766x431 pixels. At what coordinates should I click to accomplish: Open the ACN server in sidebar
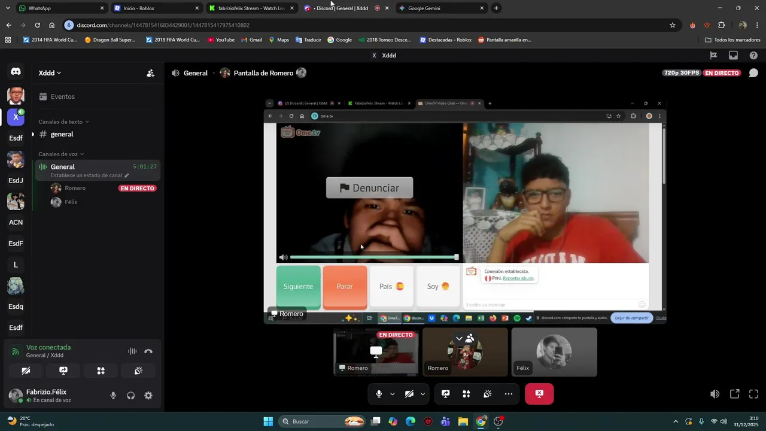pyautogui.click(x=16, y=222)
